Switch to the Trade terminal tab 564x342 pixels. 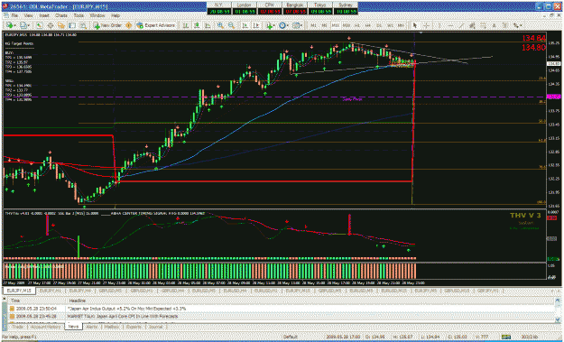coord(17,327)
